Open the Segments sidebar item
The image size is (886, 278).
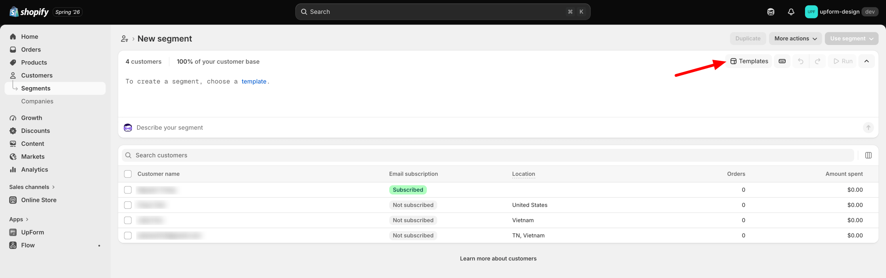tap(55, 89)
